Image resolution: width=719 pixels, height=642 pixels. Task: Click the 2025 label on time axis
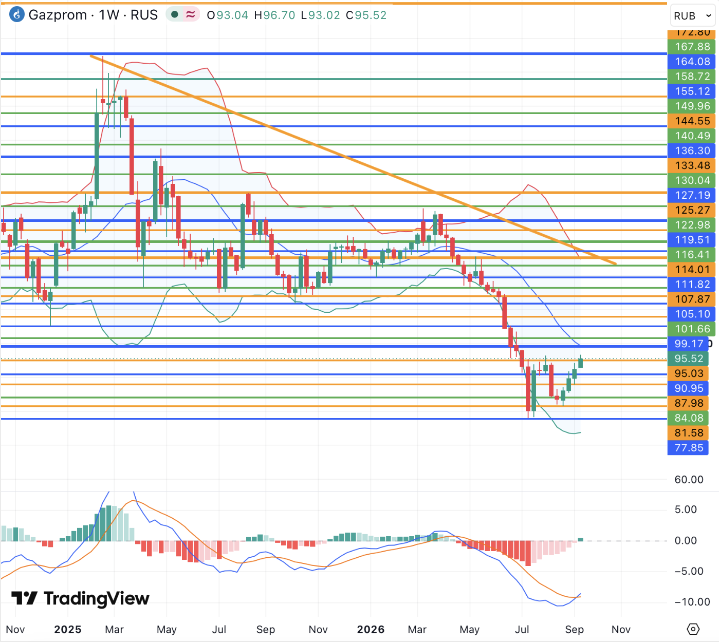tap(68, 629)
